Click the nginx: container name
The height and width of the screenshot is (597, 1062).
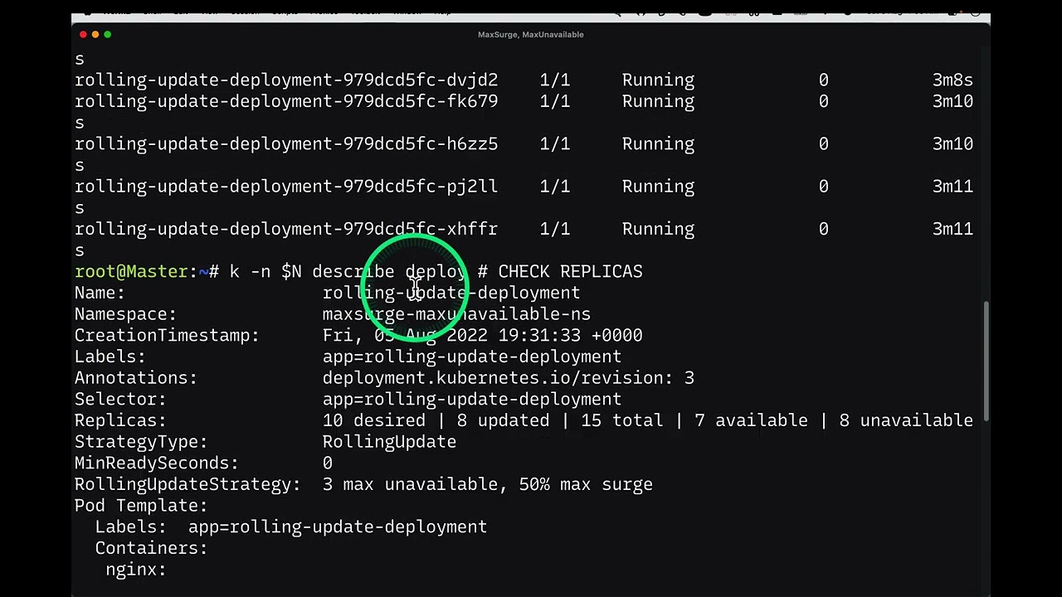136,570
